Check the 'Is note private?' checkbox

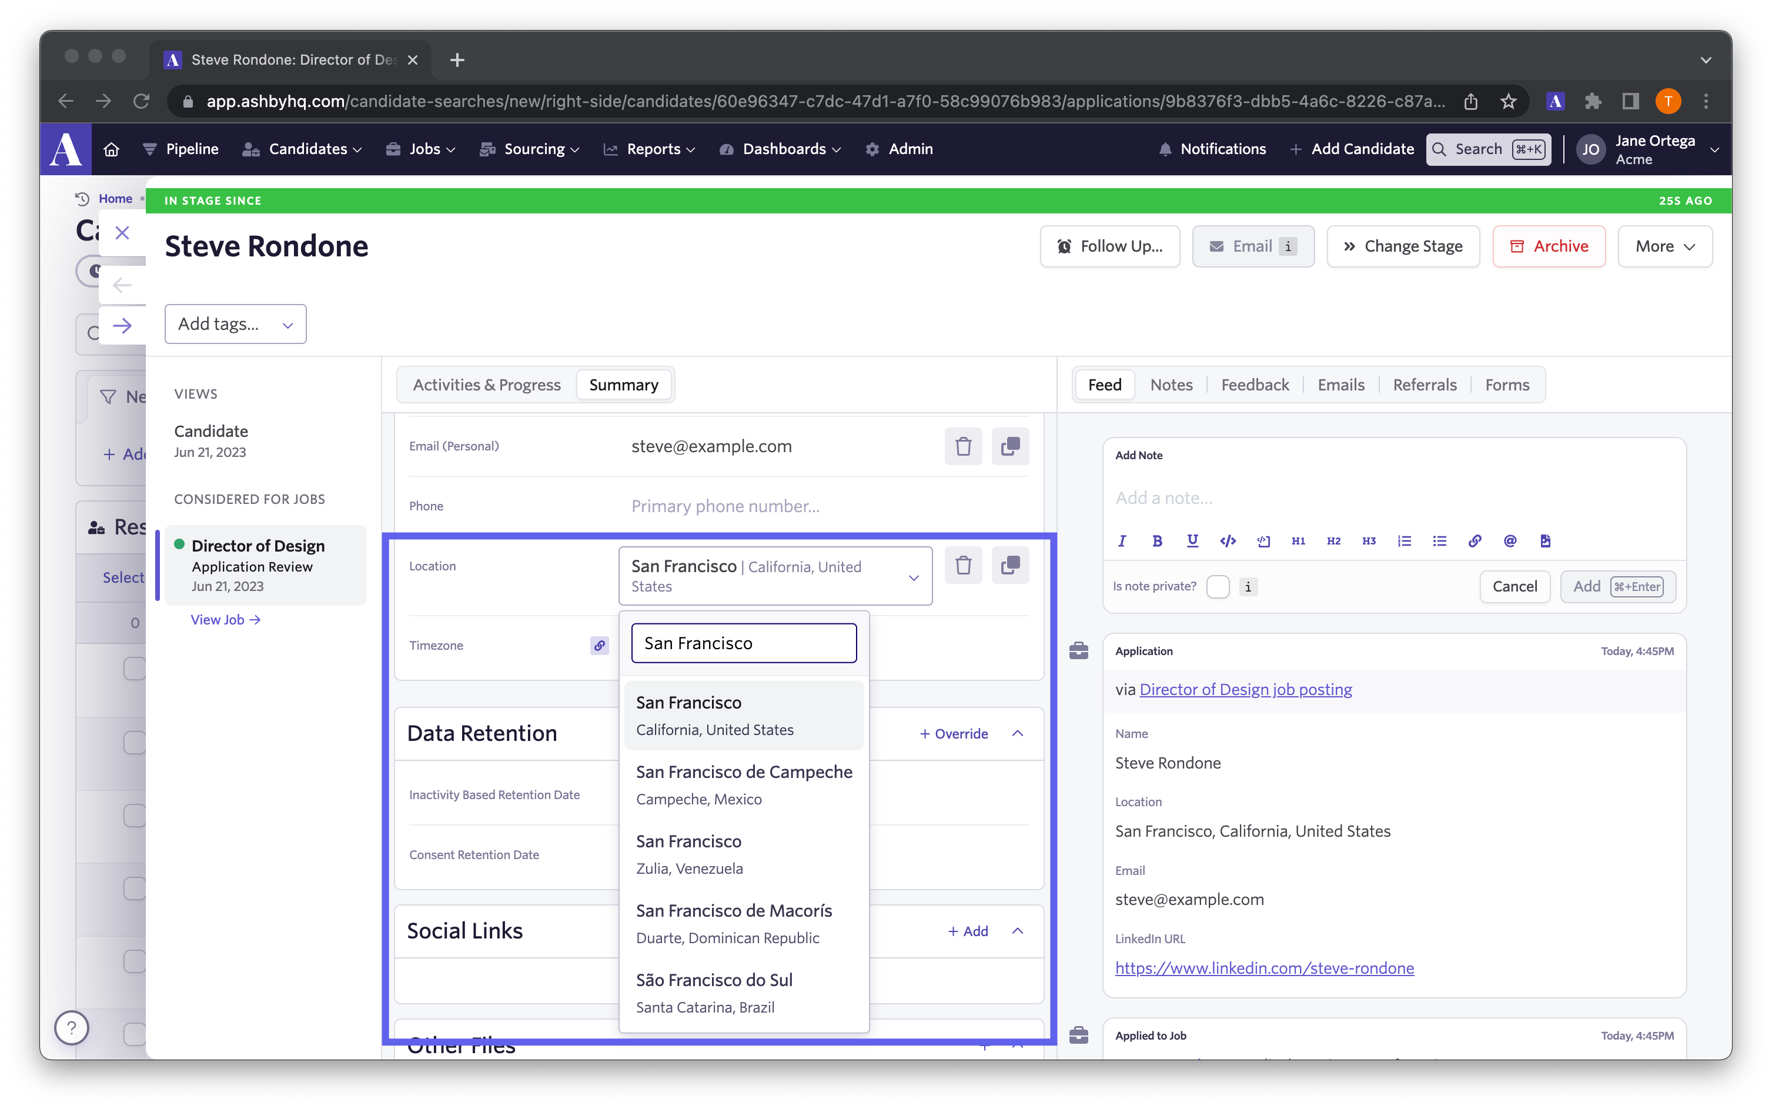point(1218,586)
